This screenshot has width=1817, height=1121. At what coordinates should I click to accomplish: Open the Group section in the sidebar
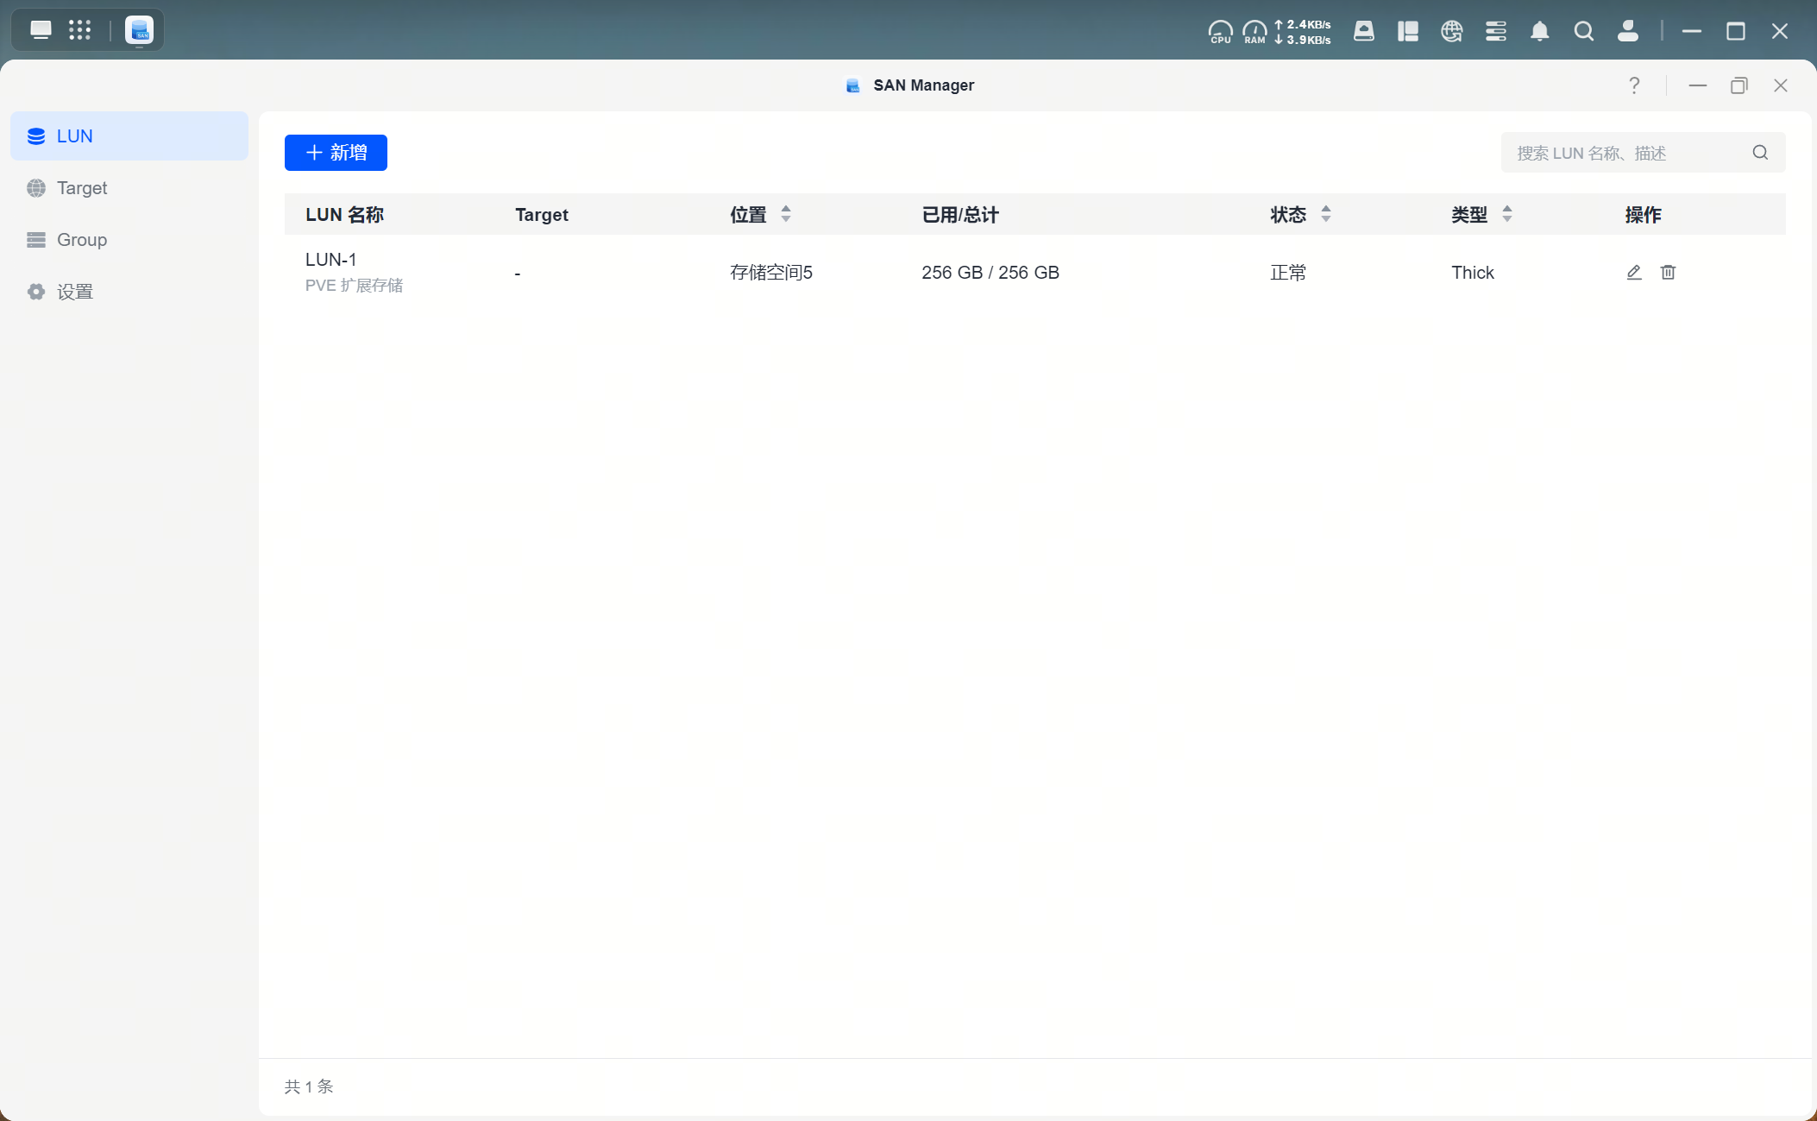(82, 240)
